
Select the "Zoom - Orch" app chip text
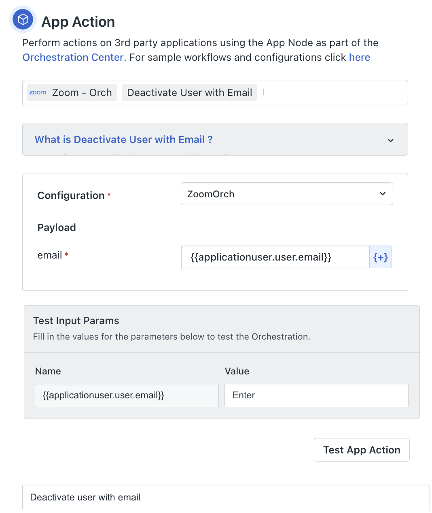[82, 92]
